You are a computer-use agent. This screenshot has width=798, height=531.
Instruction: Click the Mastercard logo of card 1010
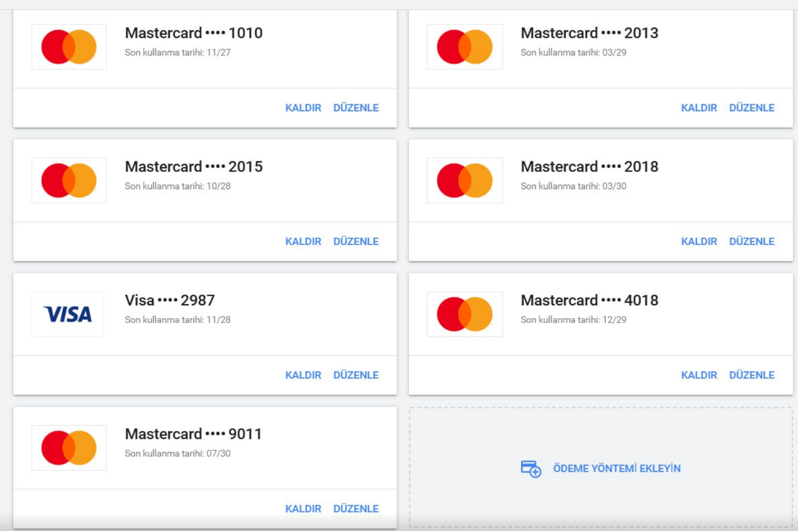point(69,47)
